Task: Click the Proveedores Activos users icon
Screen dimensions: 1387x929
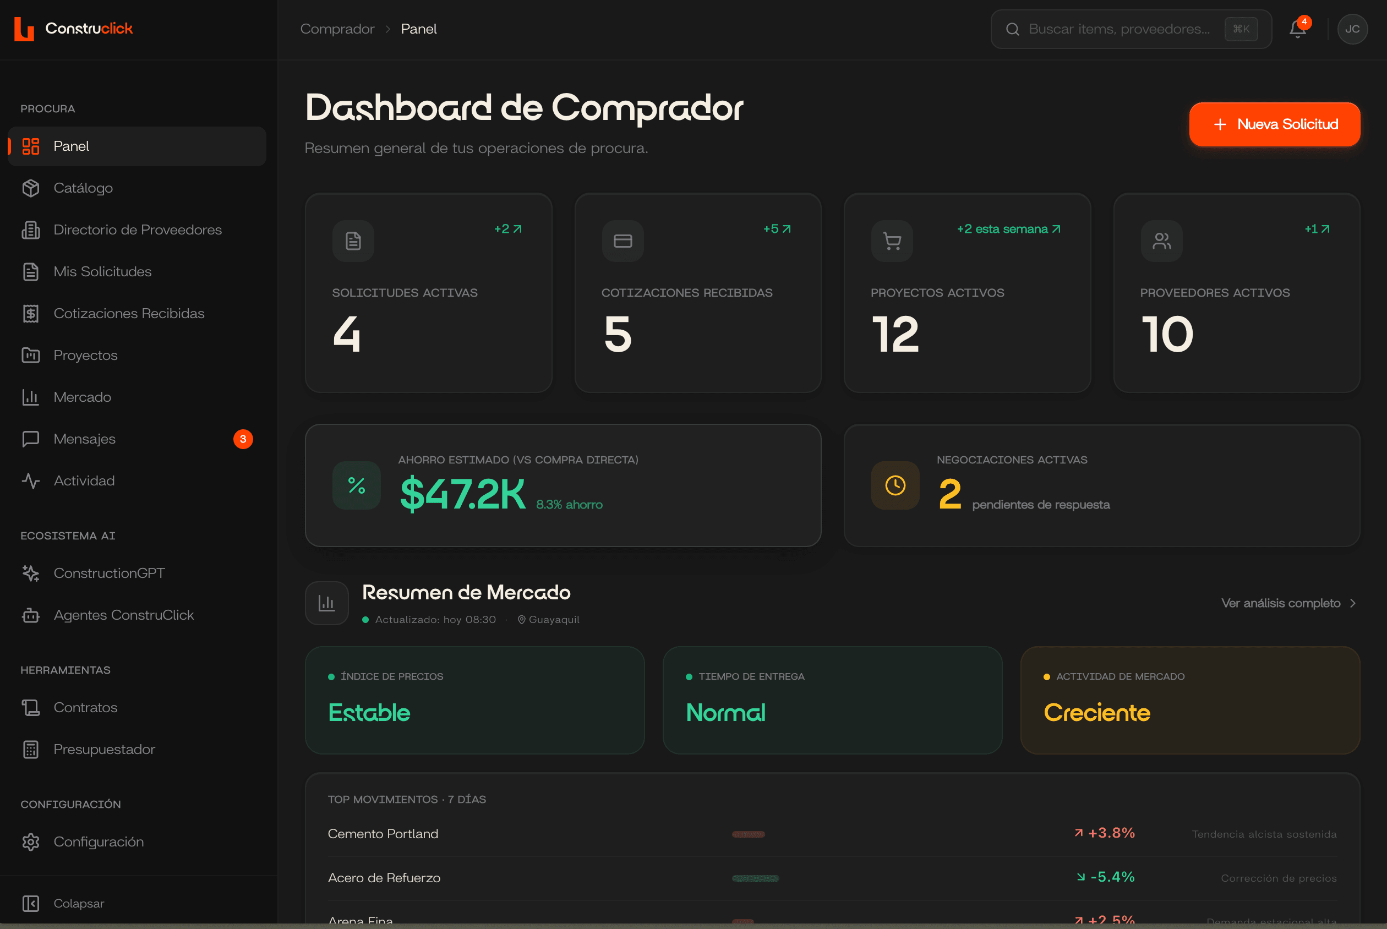Action: click(1161, 241)
